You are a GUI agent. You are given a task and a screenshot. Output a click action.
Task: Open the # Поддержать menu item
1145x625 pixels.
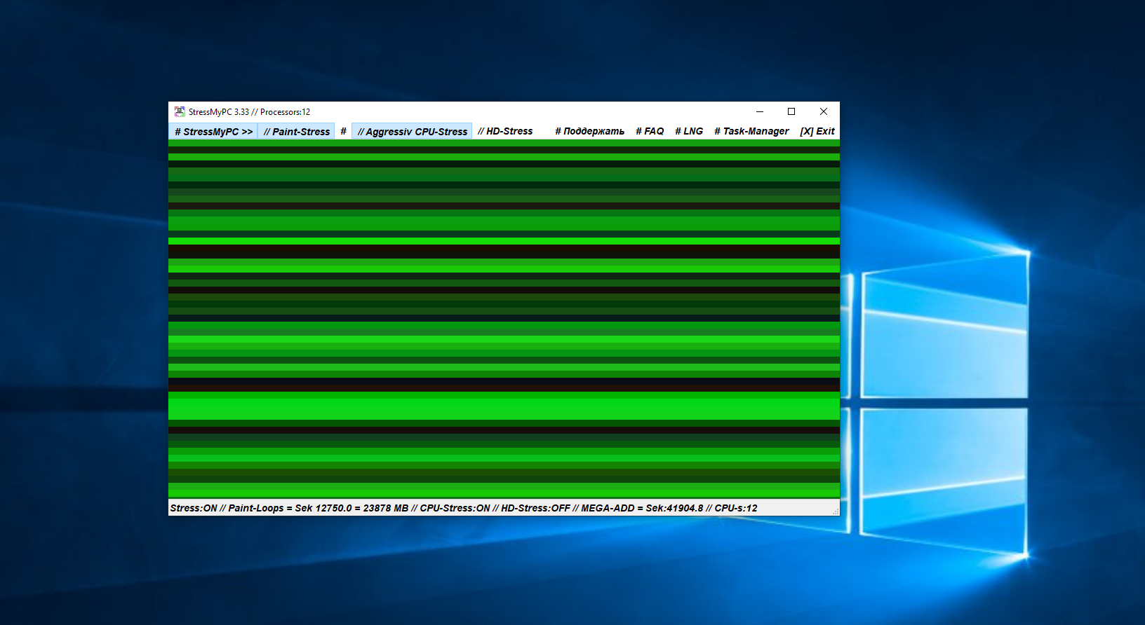tap(589, 131)
